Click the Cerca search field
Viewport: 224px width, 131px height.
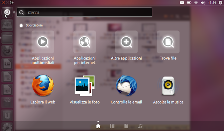point(84,12)
